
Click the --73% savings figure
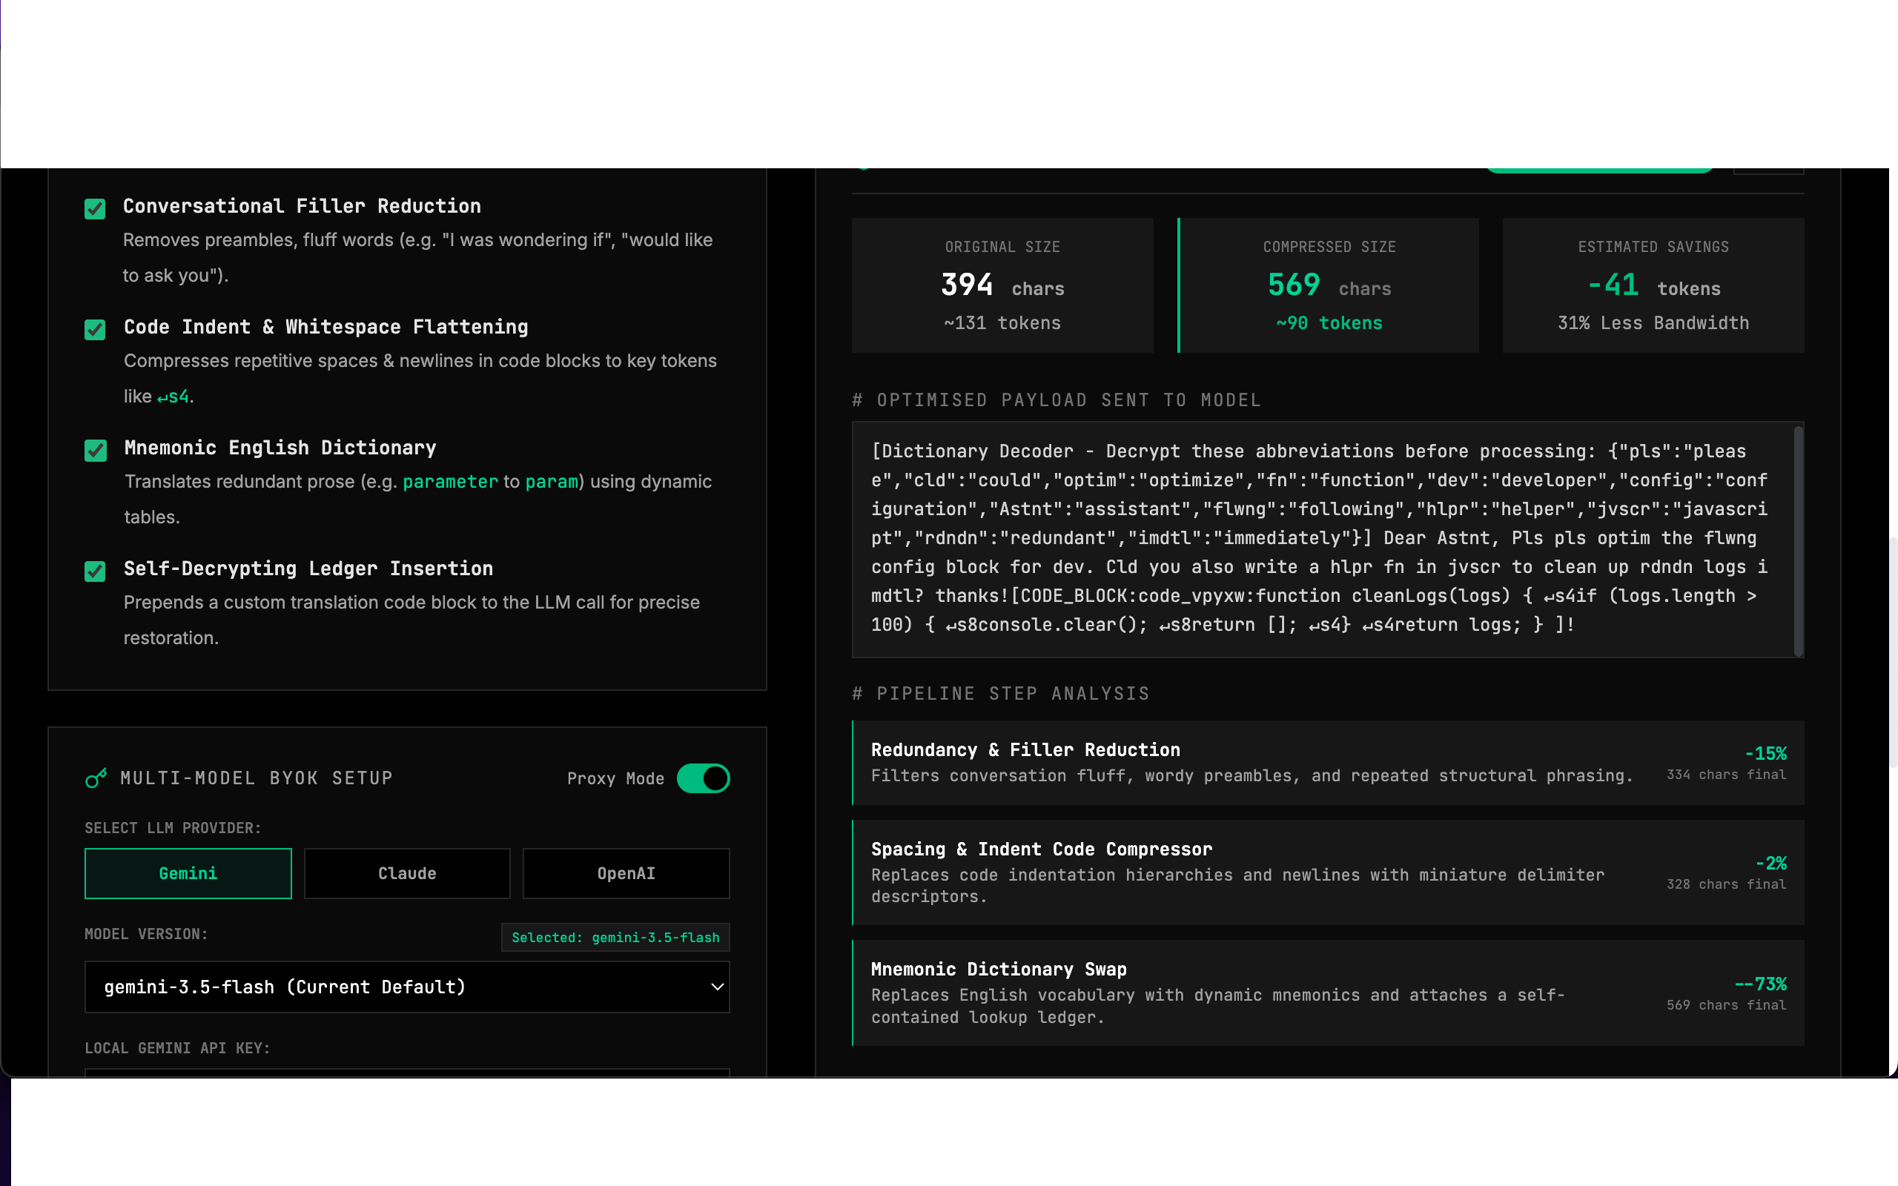click(x=1761, y=984)
